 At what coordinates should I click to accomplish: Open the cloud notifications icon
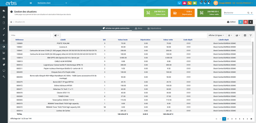click(201, 3)
